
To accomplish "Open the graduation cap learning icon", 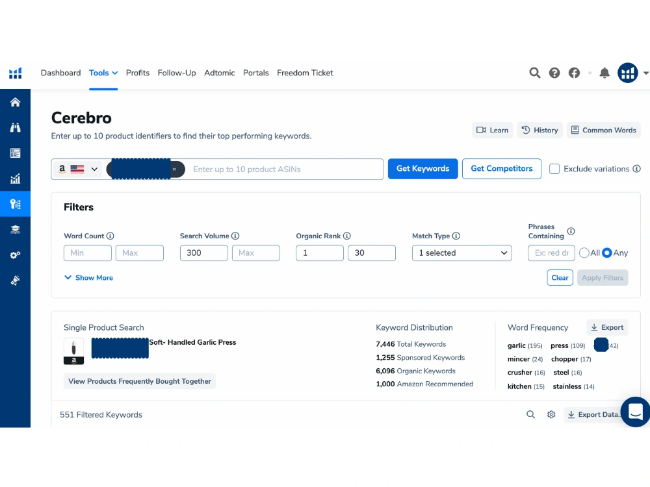I will pyautogui.click(x=16, y=229).
